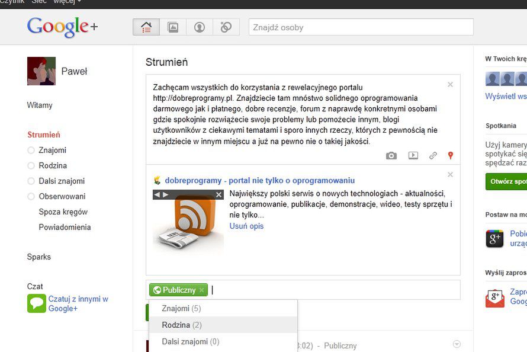Click into the Znajdź osoby search field
Viewport: 527px width, 352px height.
click(361, 27)
